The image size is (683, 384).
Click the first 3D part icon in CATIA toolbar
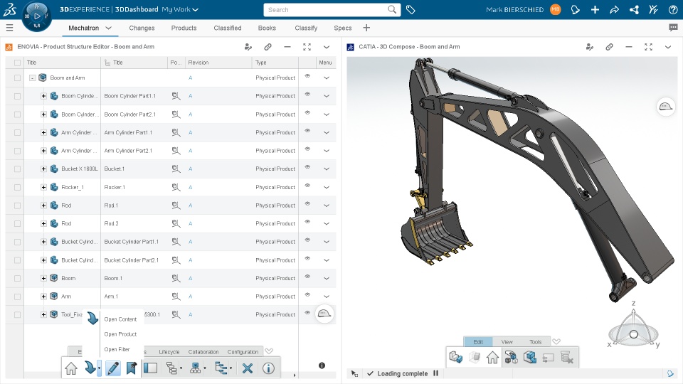pos(455,358)
